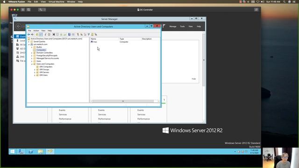Viewport: 299px width, 168px height.
Task: Open the VMware Fusion Virtual Machine menu
Action: point(56,2)
